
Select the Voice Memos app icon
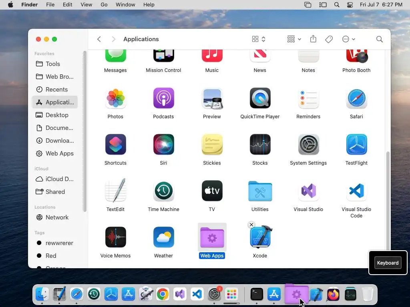115,237
